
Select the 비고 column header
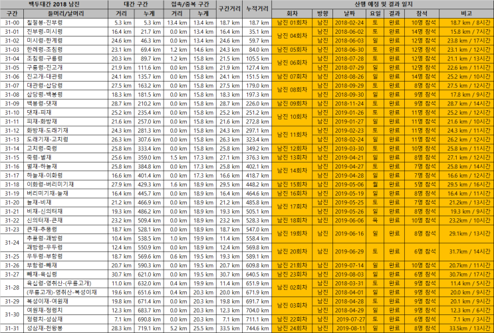(466, 13)
